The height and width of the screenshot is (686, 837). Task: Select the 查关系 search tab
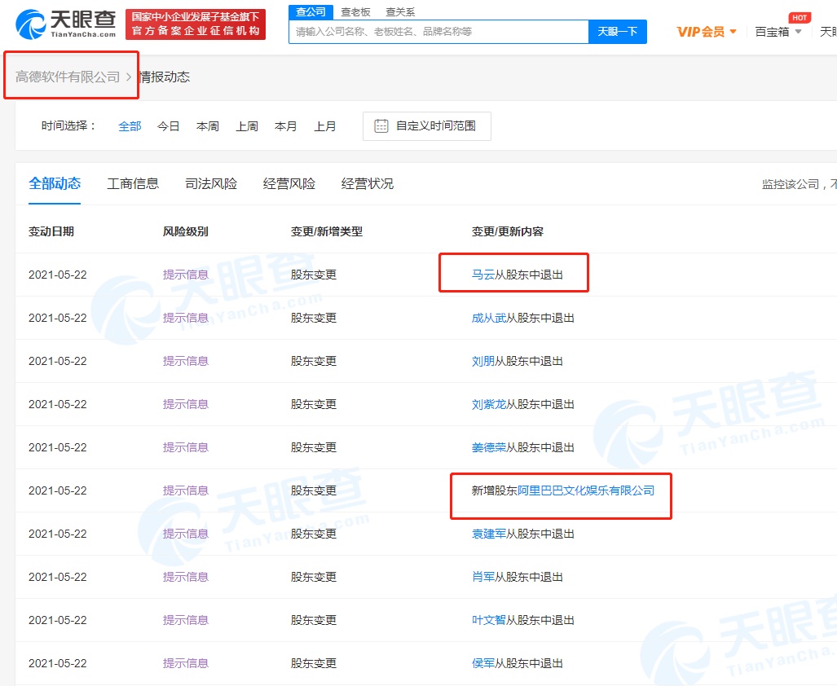tap(400, 11)
